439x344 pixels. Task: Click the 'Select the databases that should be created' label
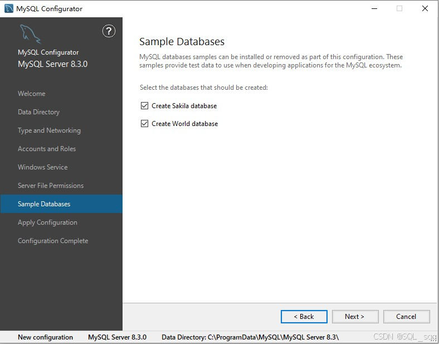[204, 88]
